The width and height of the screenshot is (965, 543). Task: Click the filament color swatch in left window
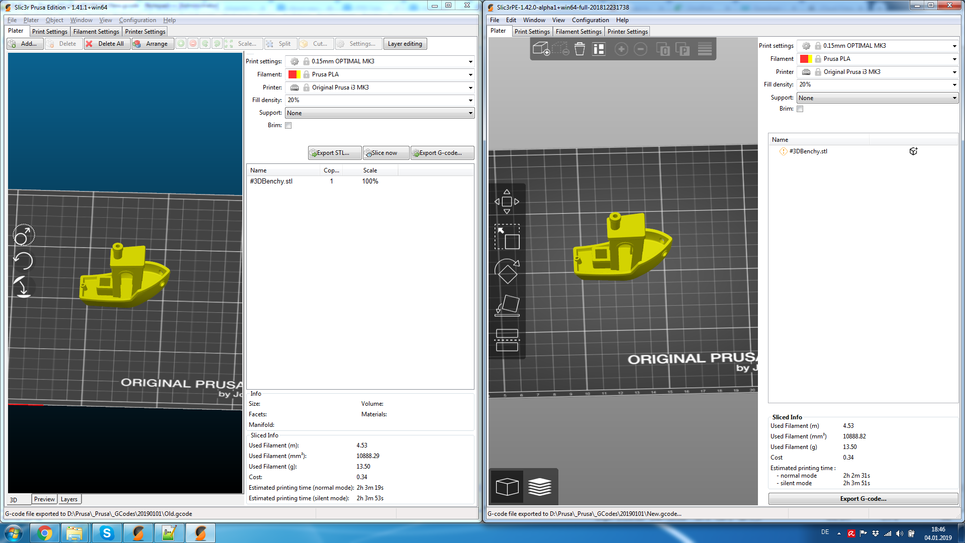[x=294, y=74]
